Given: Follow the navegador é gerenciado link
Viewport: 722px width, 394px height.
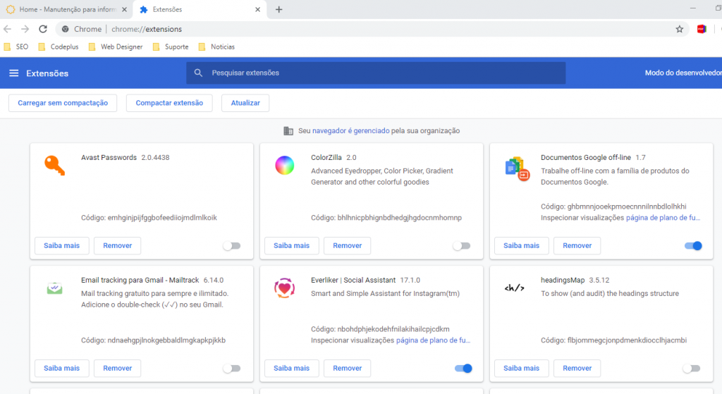Looking at the screenshot, I should [351, 130].
